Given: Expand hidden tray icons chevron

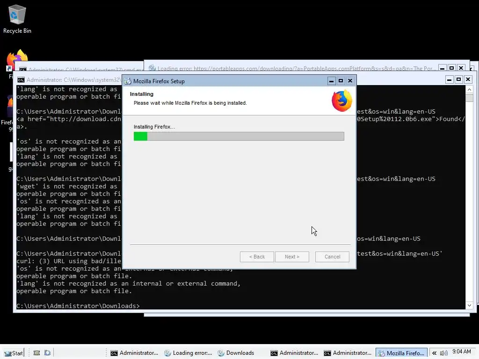Looking at the screenshot, I should coord(434,353).
